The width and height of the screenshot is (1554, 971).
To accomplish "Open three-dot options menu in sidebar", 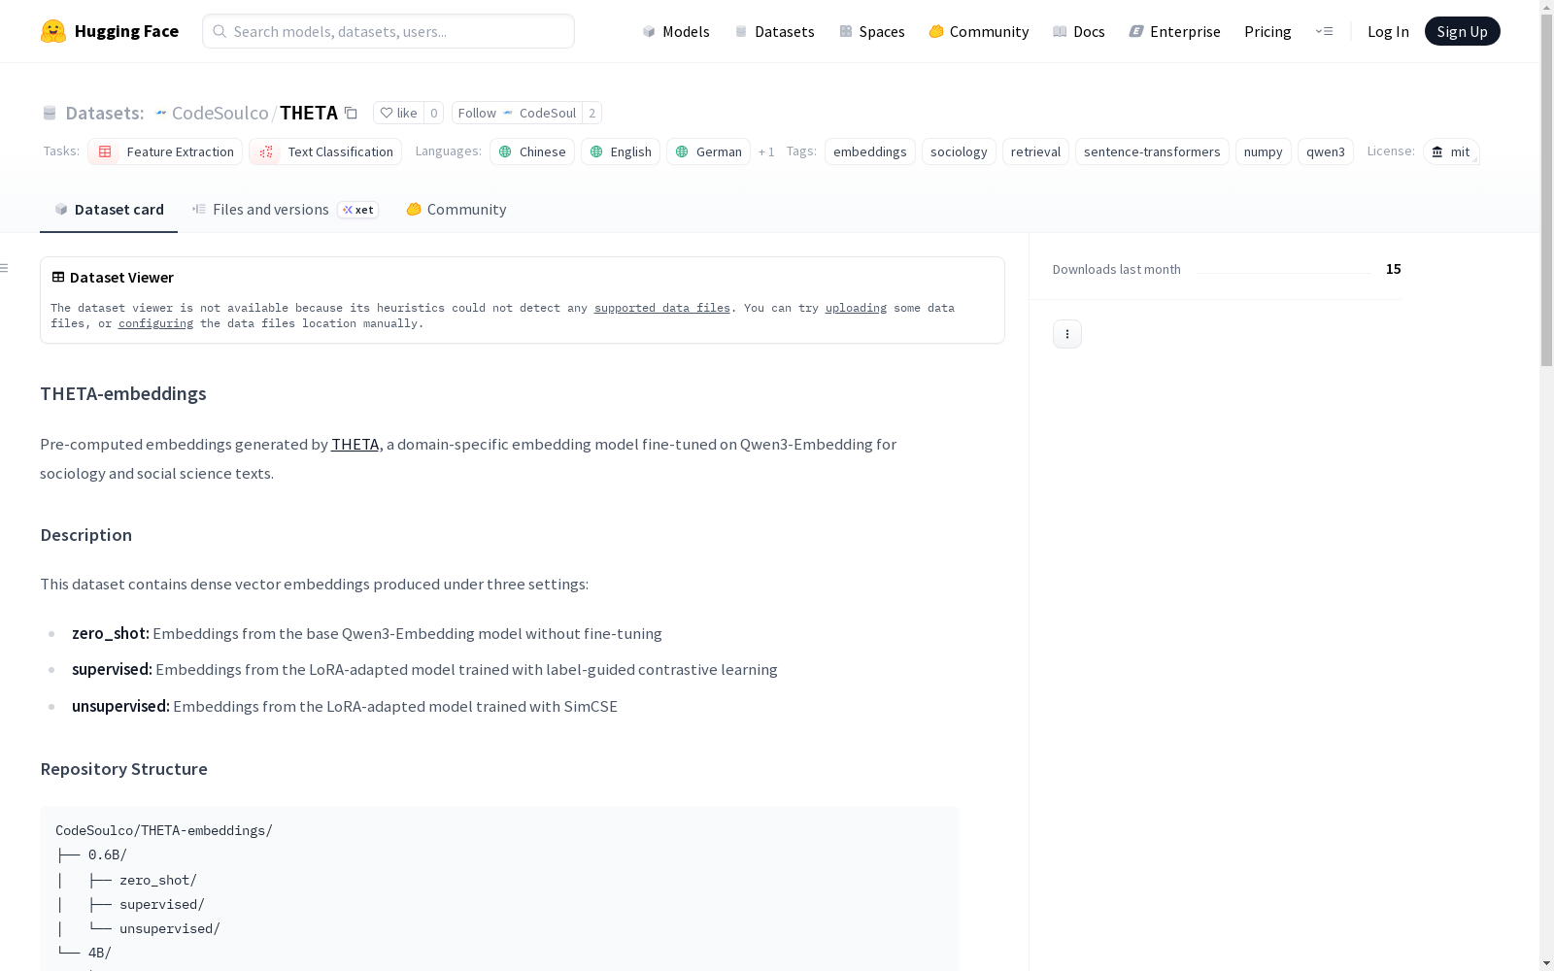I will (x=1067, y=334).
